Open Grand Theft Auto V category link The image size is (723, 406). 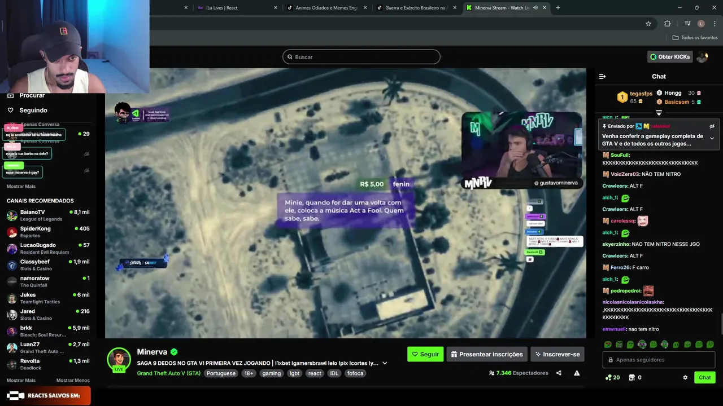coord(169,373)
